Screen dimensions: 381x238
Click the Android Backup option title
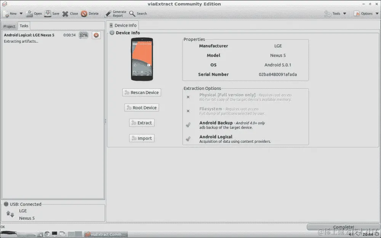click(216, 123)
